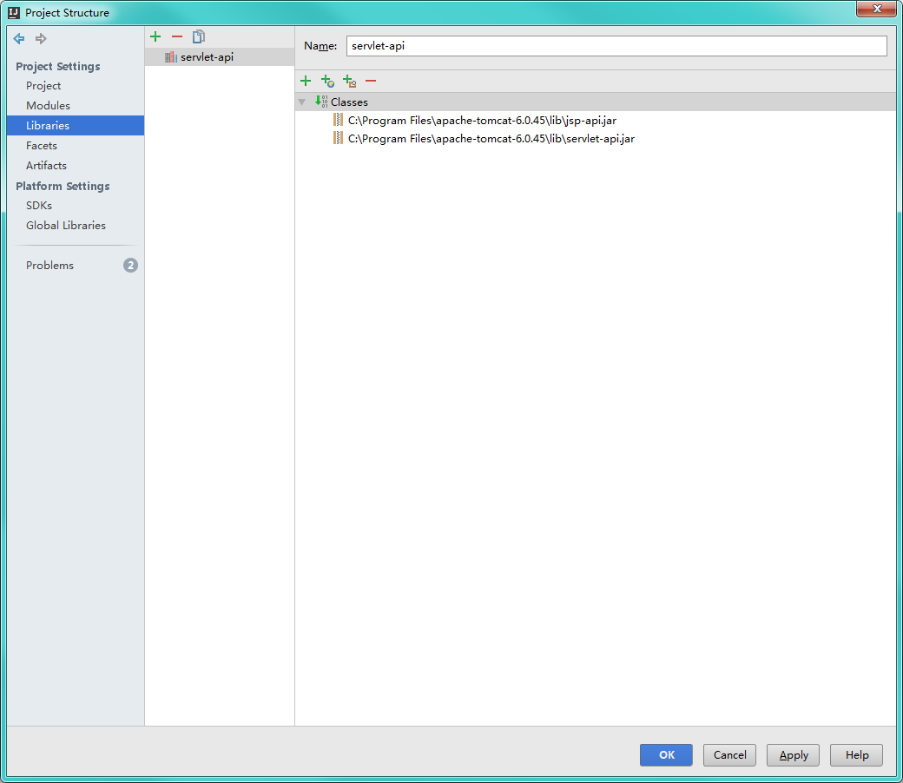Click jar icon beside servlet-api.jar
The image size is (903, 783).
pyautogui.click(x=338, y=139)
